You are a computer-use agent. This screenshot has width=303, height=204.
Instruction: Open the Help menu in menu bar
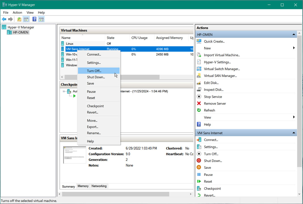point(41,12)
